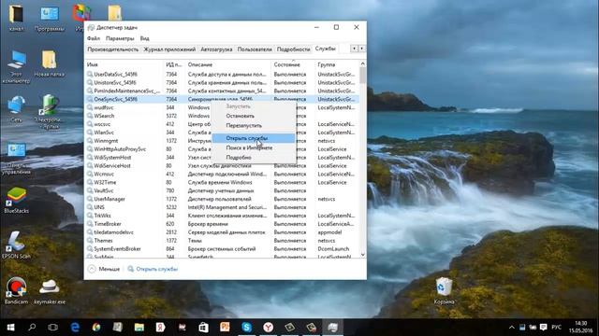Viewport: 599px width, 336px height.
Task: Click the taskbar search magnifier icon
Action: point(32,328)
